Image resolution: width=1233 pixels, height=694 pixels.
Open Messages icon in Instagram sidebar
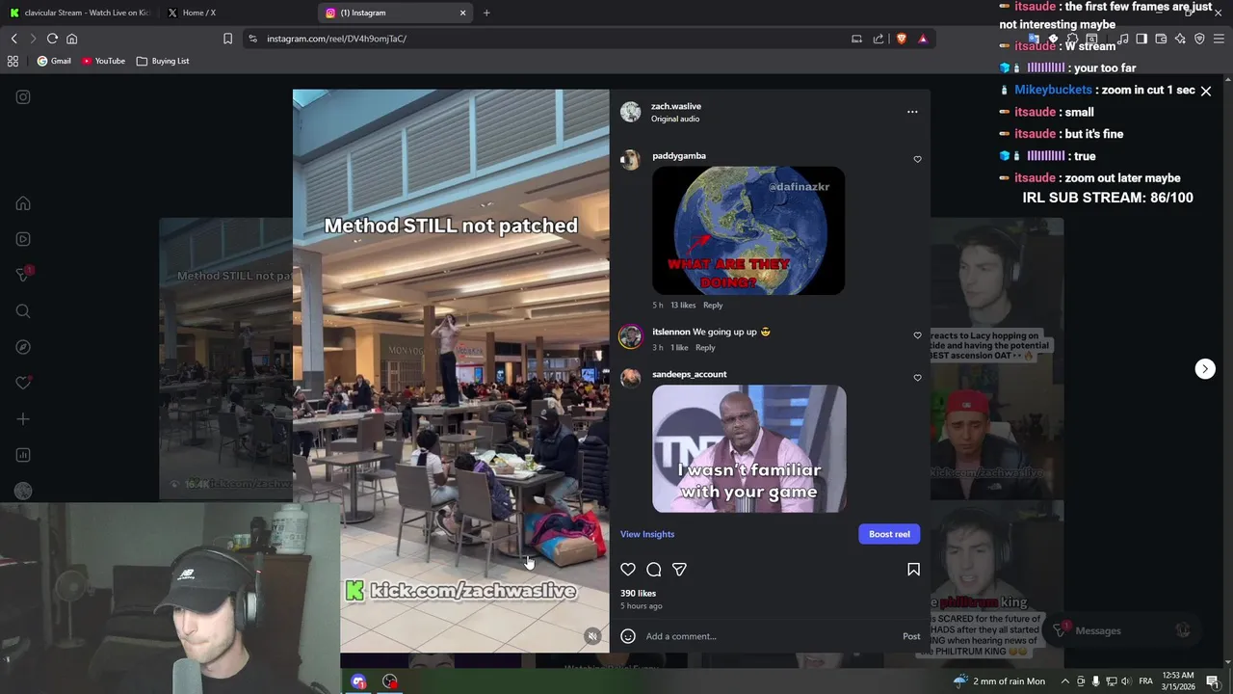point(23,275)
